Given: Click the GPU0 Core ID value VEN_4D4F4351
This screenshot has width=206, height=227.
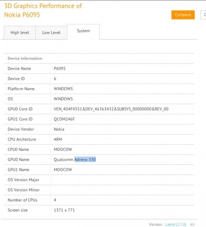Looking at the screenshot, I should [111, 109].
